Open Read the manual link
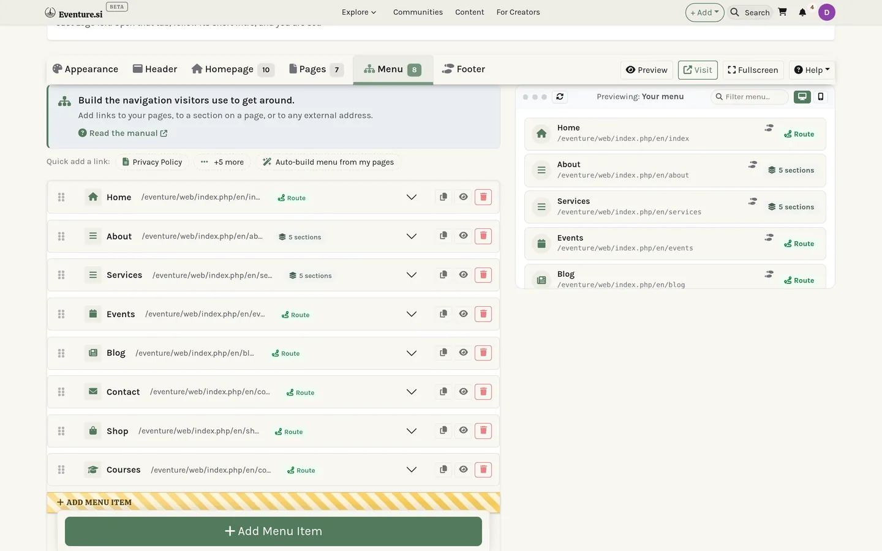Viewport: 882px width, 551px height. (x=123, y=133)
